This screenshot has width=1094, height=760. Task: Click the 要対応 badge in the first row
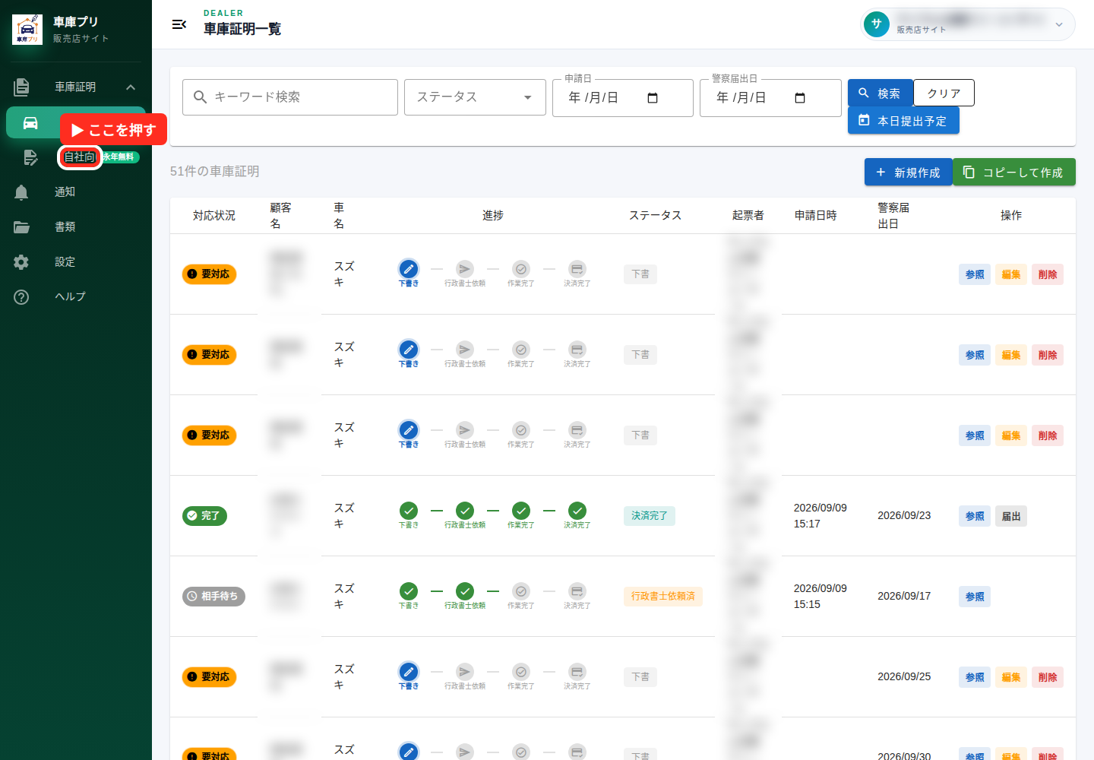[x=210, y=274]
